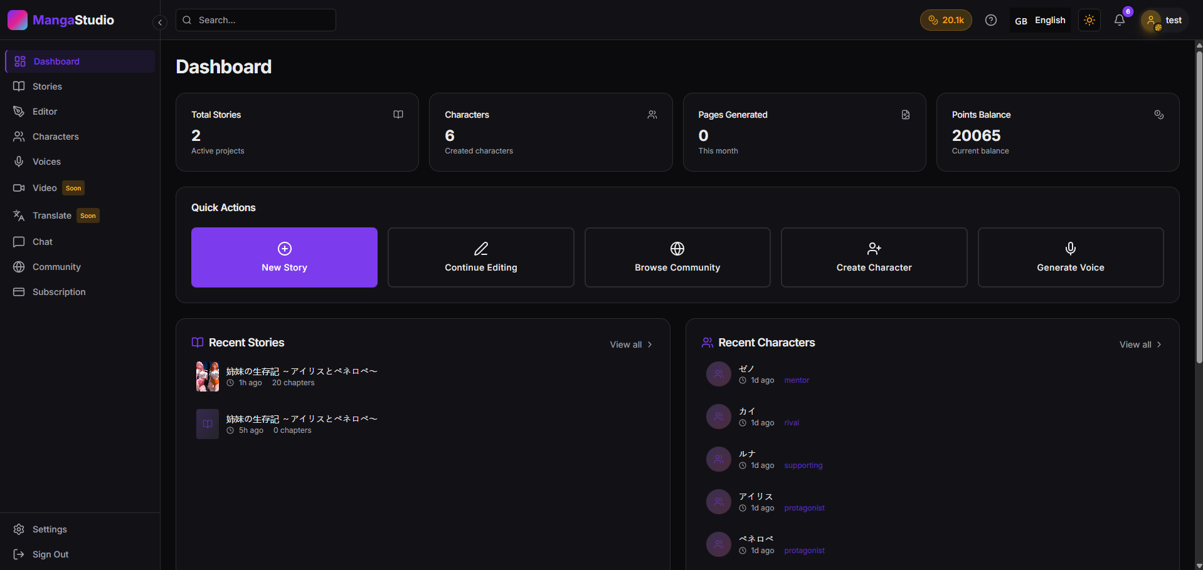Collapse the sidebar with the chevron button
Image resolution: width=1203 pixels, height=570 pixels.
160,23
